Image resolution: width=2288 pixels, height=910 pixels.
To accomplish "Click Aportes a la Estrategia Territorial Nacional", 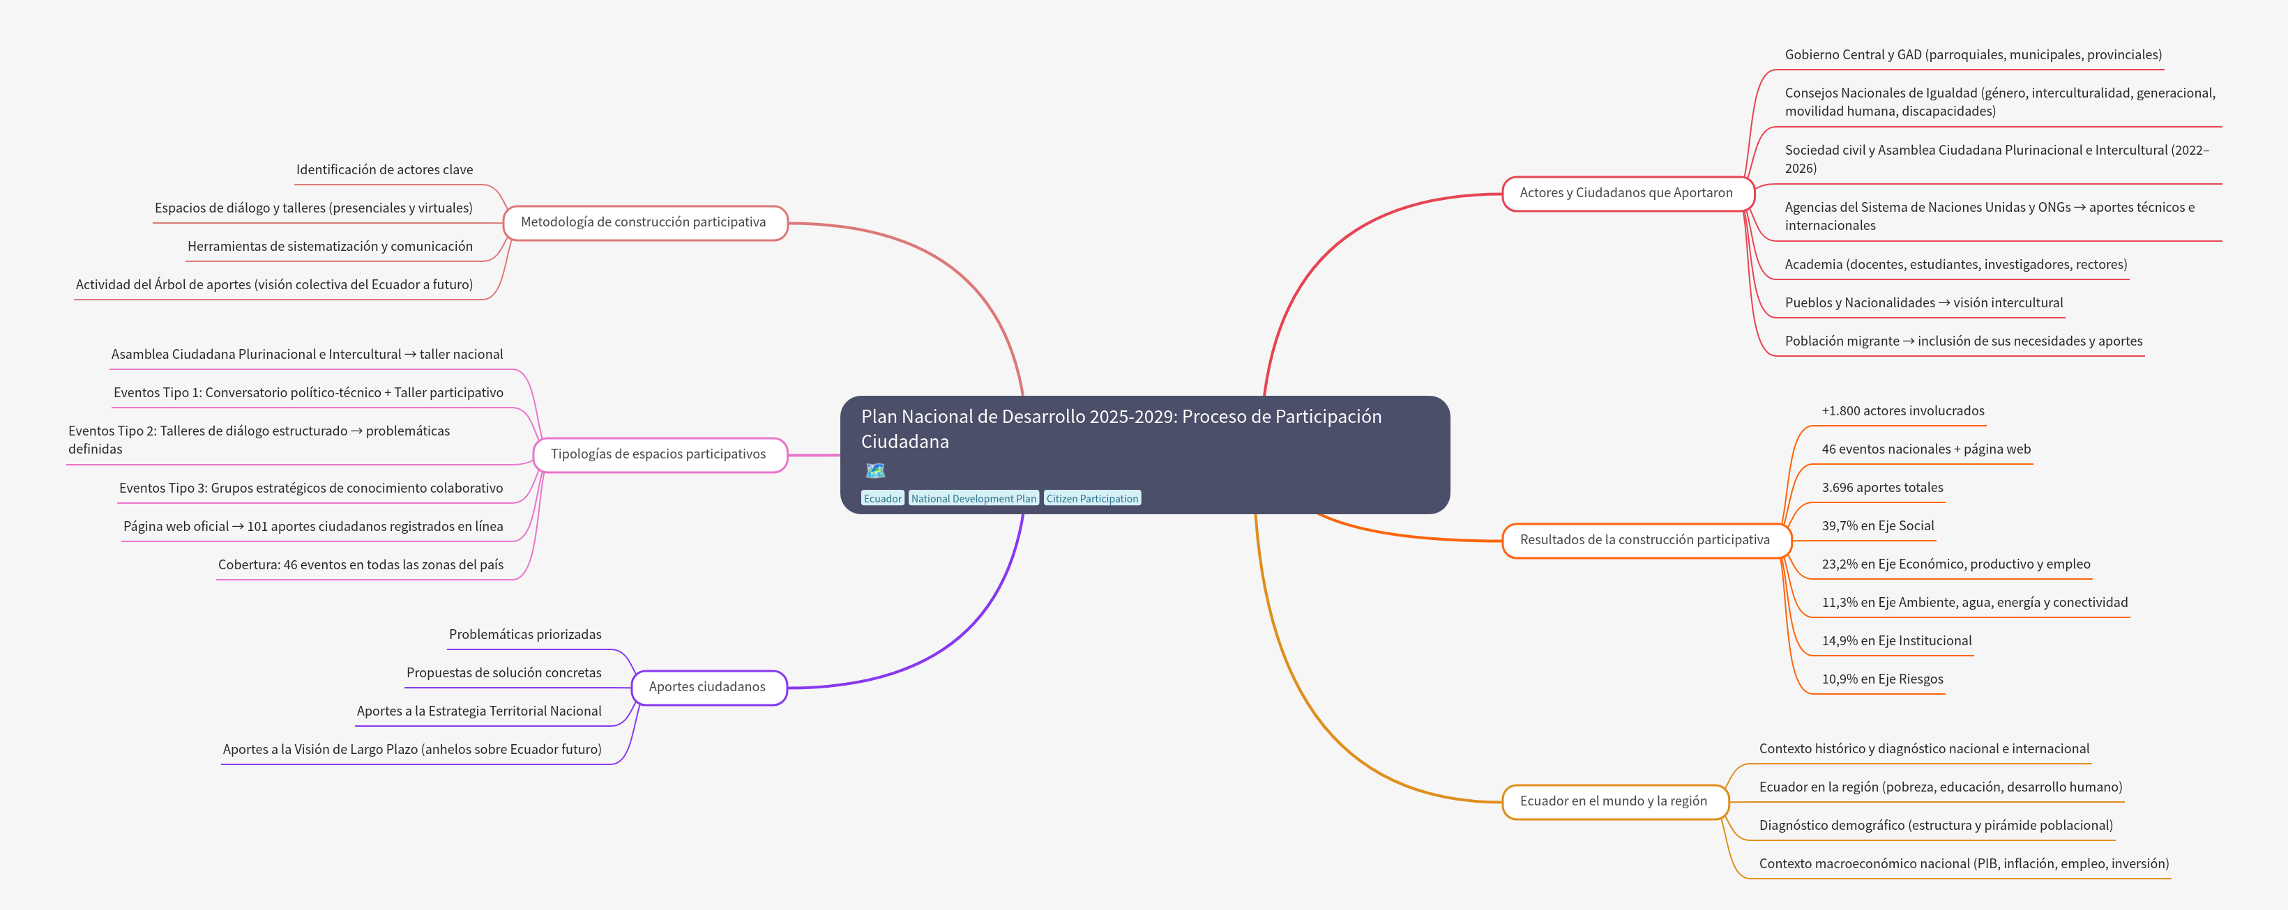I will (479, 711).
